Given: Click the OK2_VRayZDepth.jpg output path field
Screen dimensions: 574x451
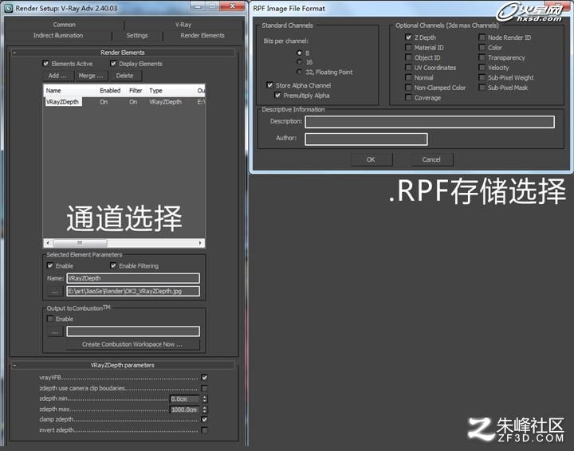Looking at the screenshot, I should (x=133, y=291).
